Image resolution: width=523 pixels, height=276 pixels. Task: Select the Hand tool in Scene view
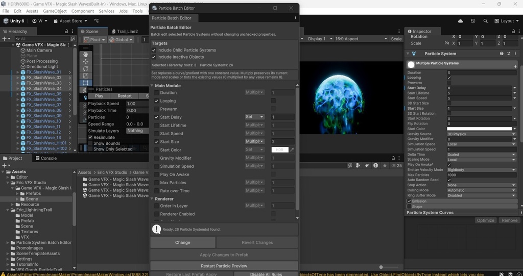click(86, 54)
